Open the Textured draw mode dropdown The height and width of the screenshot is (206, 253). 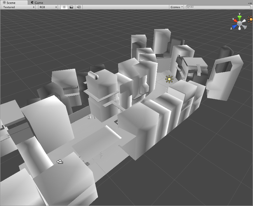19,7
